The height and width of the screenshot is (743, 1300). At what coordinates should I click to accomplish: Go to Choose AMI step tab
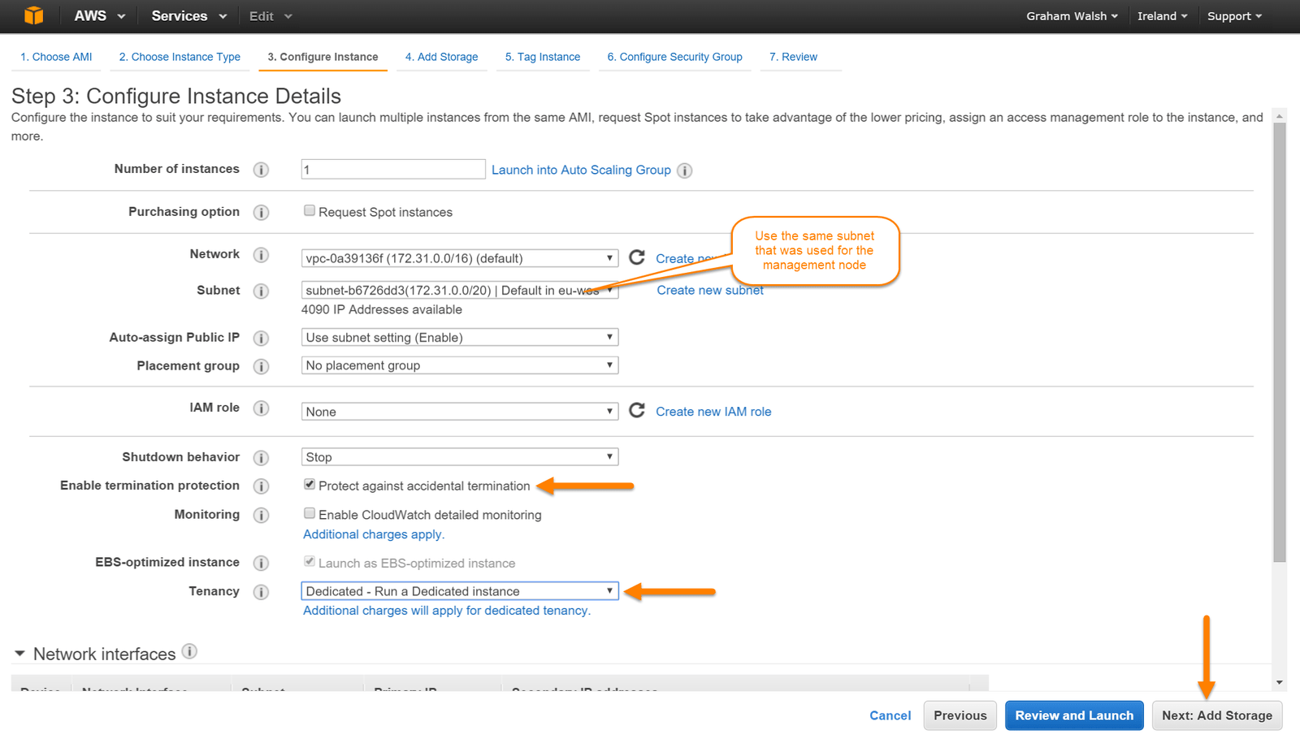click(56, 57)
